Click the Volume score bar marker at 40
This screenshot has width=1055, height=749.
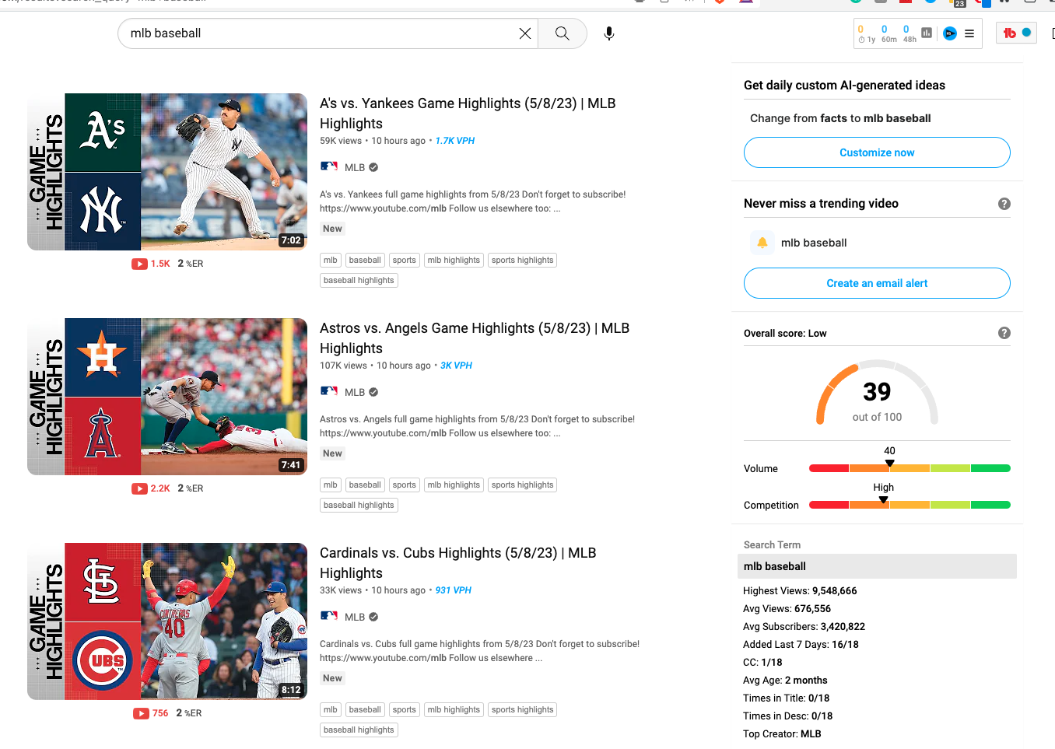click(890, 464)
